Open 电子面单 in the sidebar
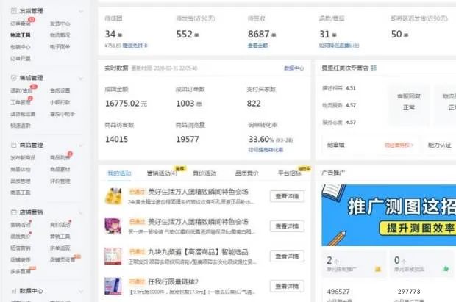Viewport: 456px width, 302px height. [60, 47]
